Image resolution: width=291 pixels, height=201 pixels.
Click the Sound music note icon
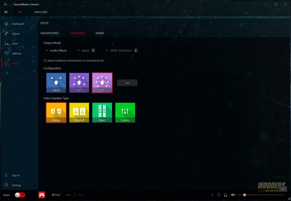point(6,33)
